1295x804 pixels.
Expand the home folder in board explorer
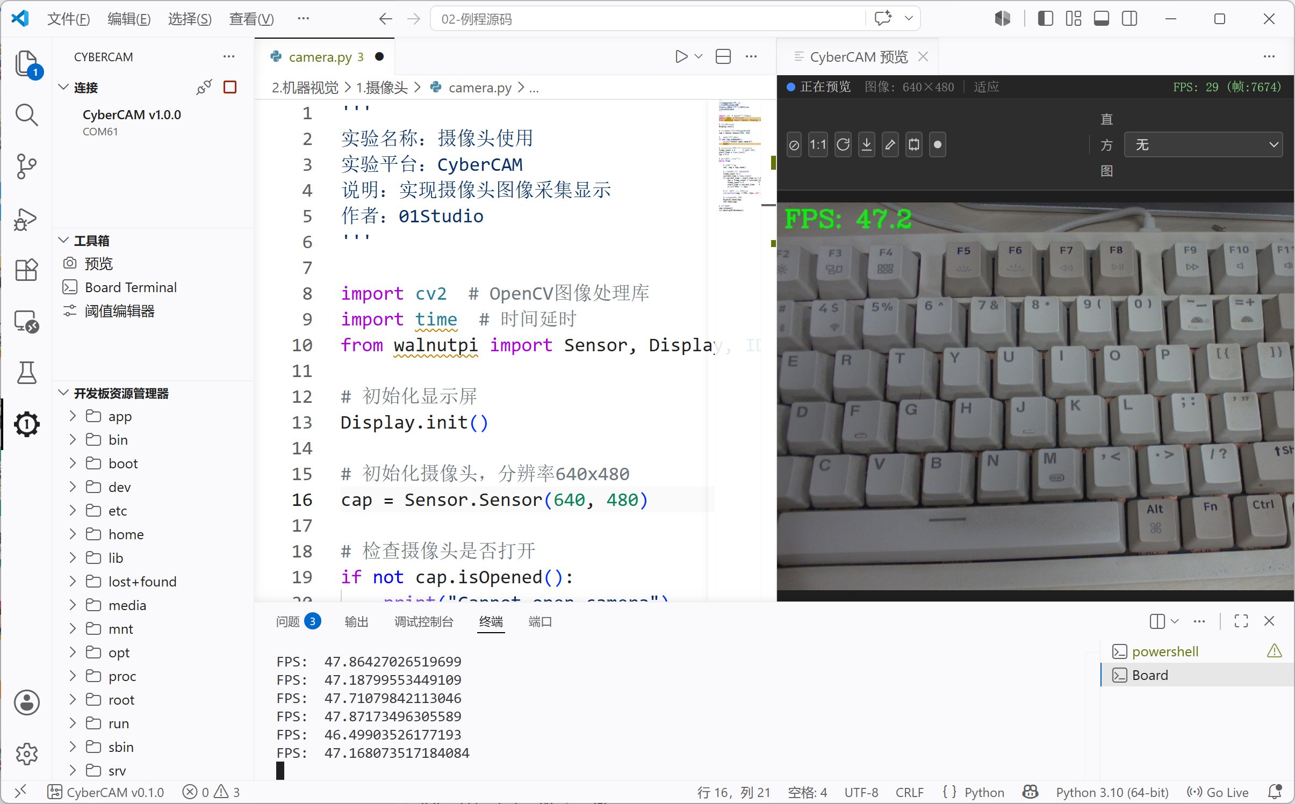tap(126, 534)
